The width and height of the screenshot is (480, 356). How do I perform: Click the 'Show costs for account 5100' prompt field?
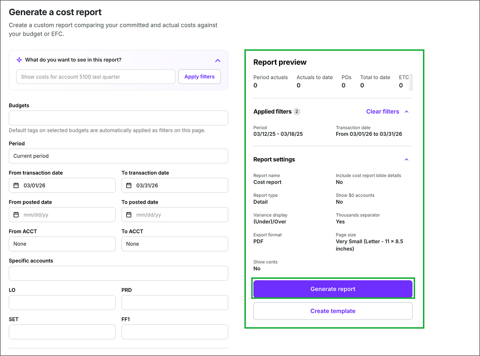pyautogui.click(x=96, y=77)
